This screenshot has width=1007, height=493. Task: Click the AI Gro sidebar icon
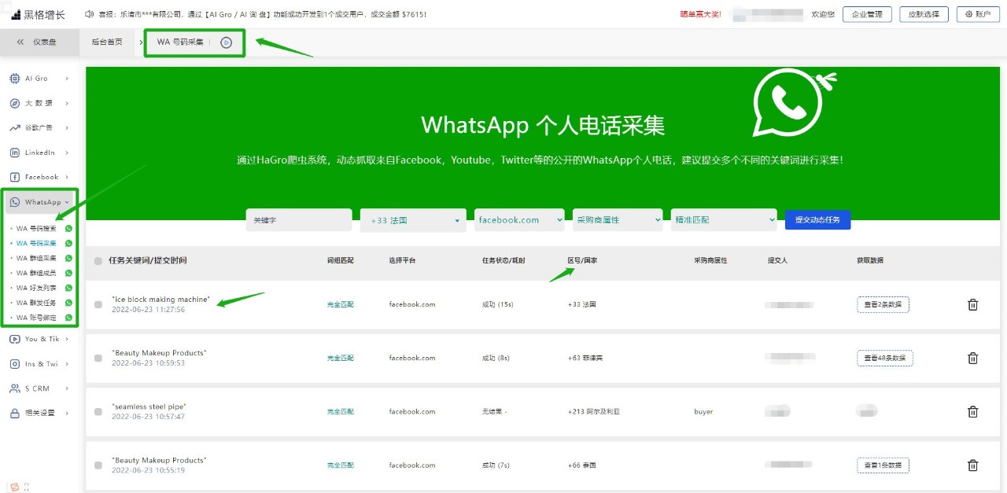15,79
